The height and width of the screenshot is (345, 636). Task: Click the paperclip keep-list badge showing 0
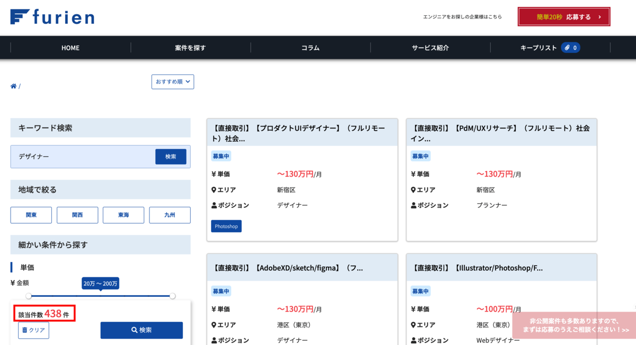pyautogui.click(x=571, y=48)
